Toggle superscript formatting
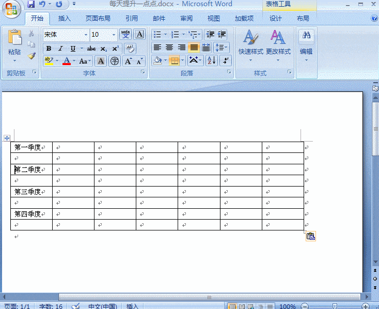This screenshot has width=379, height=309. (115, 49)
